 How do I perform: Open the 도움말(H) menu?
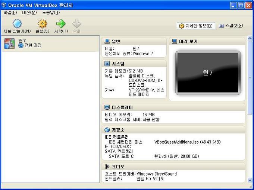coord(51,13)
